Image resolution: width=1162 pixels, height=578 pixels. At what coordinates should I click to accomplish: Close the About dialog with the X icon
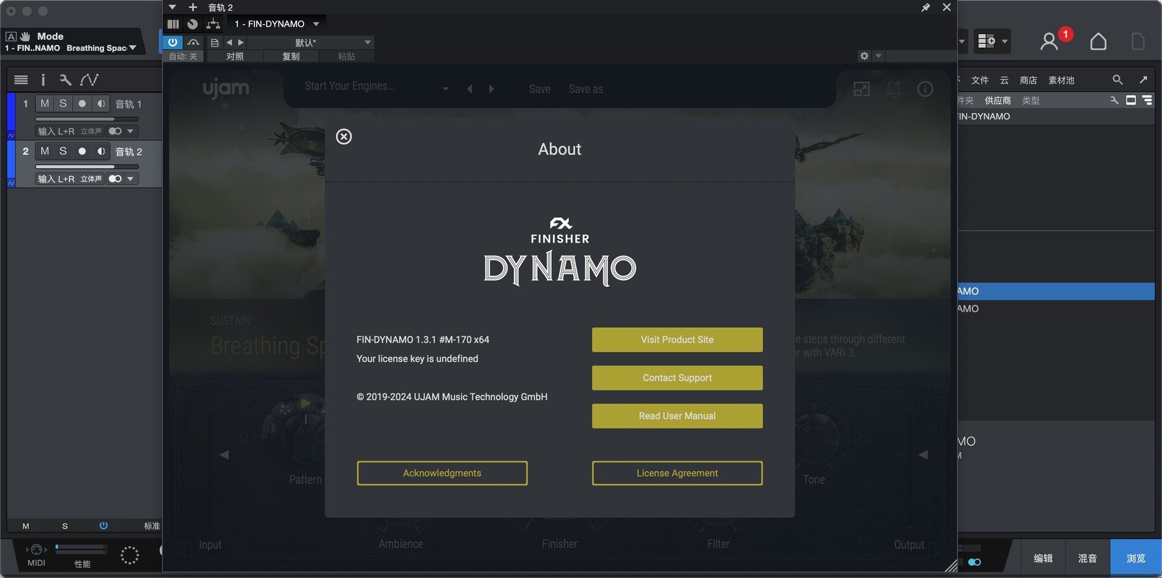tap(344, 137)
